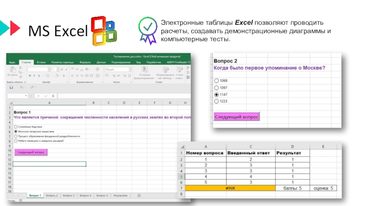Add a new sheet with the plus button
The width and height of the screenshot is (367, 206).
(x=139, y=195)
